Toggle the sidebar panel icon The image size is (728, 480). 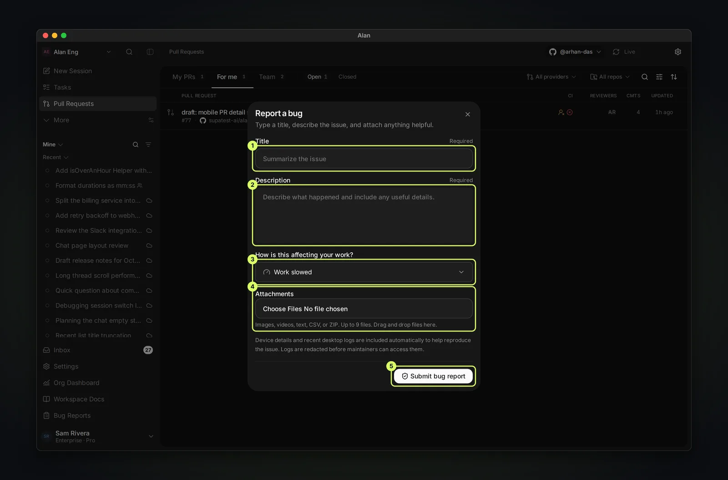tap(150, 52)
